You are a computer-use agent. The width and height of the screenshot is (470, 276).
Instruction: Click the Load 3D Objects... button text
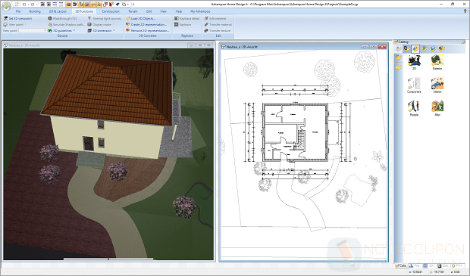(143, 19)
